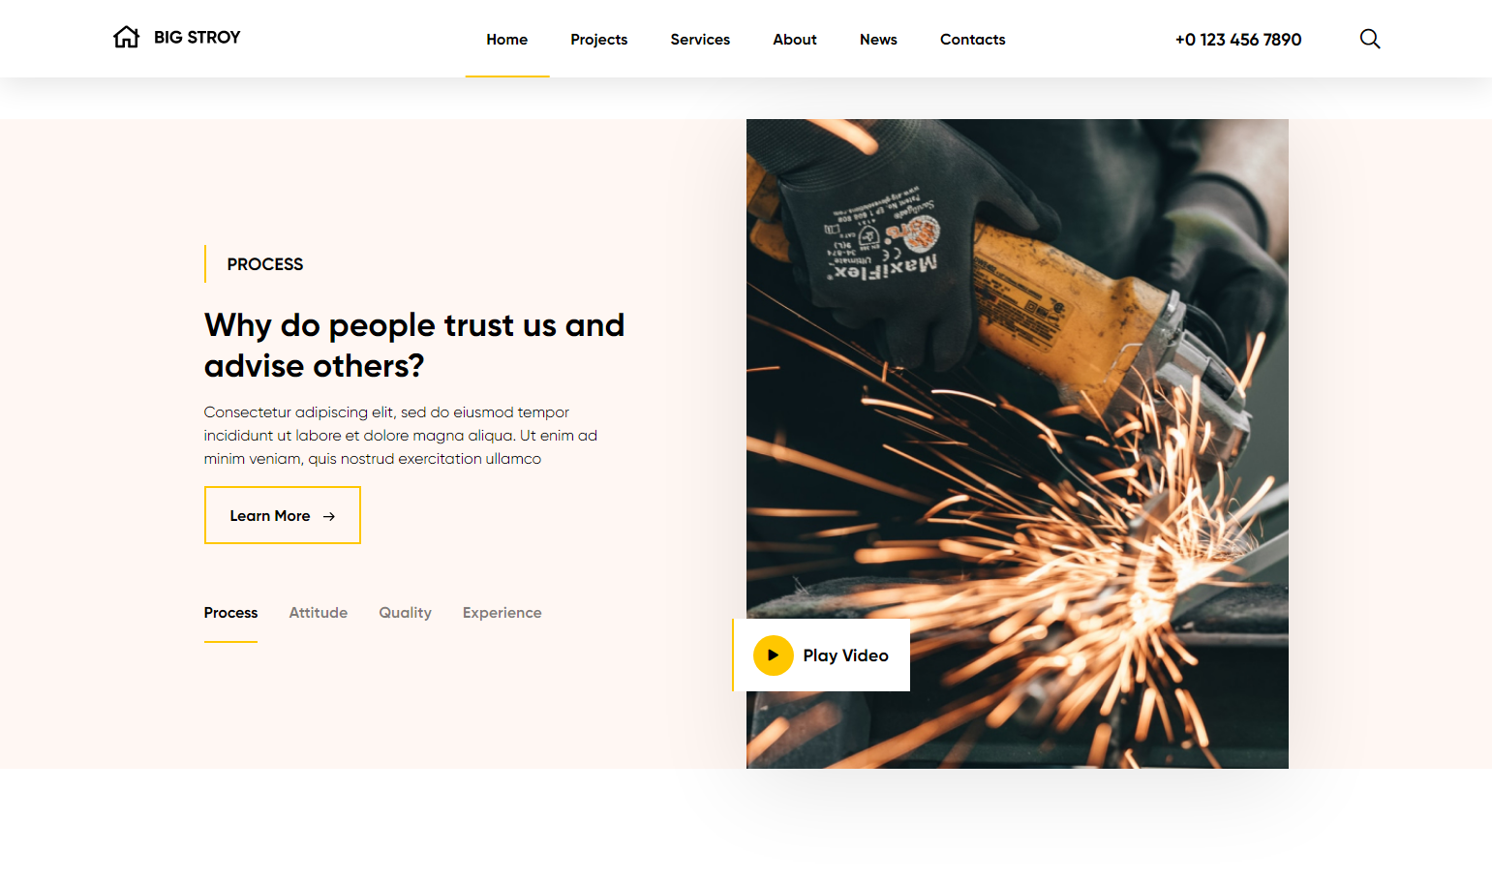
Task: Go to the Home menu item
Action: point(507,40)
